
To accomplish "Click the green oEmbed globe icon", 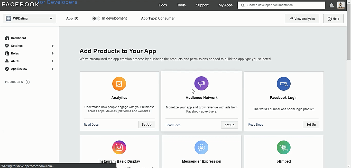I will 284,147.
